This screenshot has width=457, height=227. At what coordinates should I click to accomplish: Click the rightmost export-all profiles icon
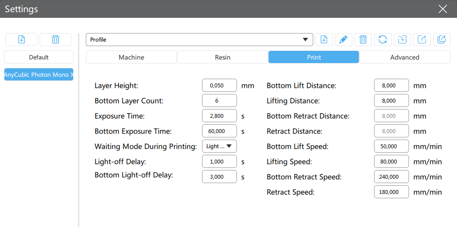pos(442,40)
